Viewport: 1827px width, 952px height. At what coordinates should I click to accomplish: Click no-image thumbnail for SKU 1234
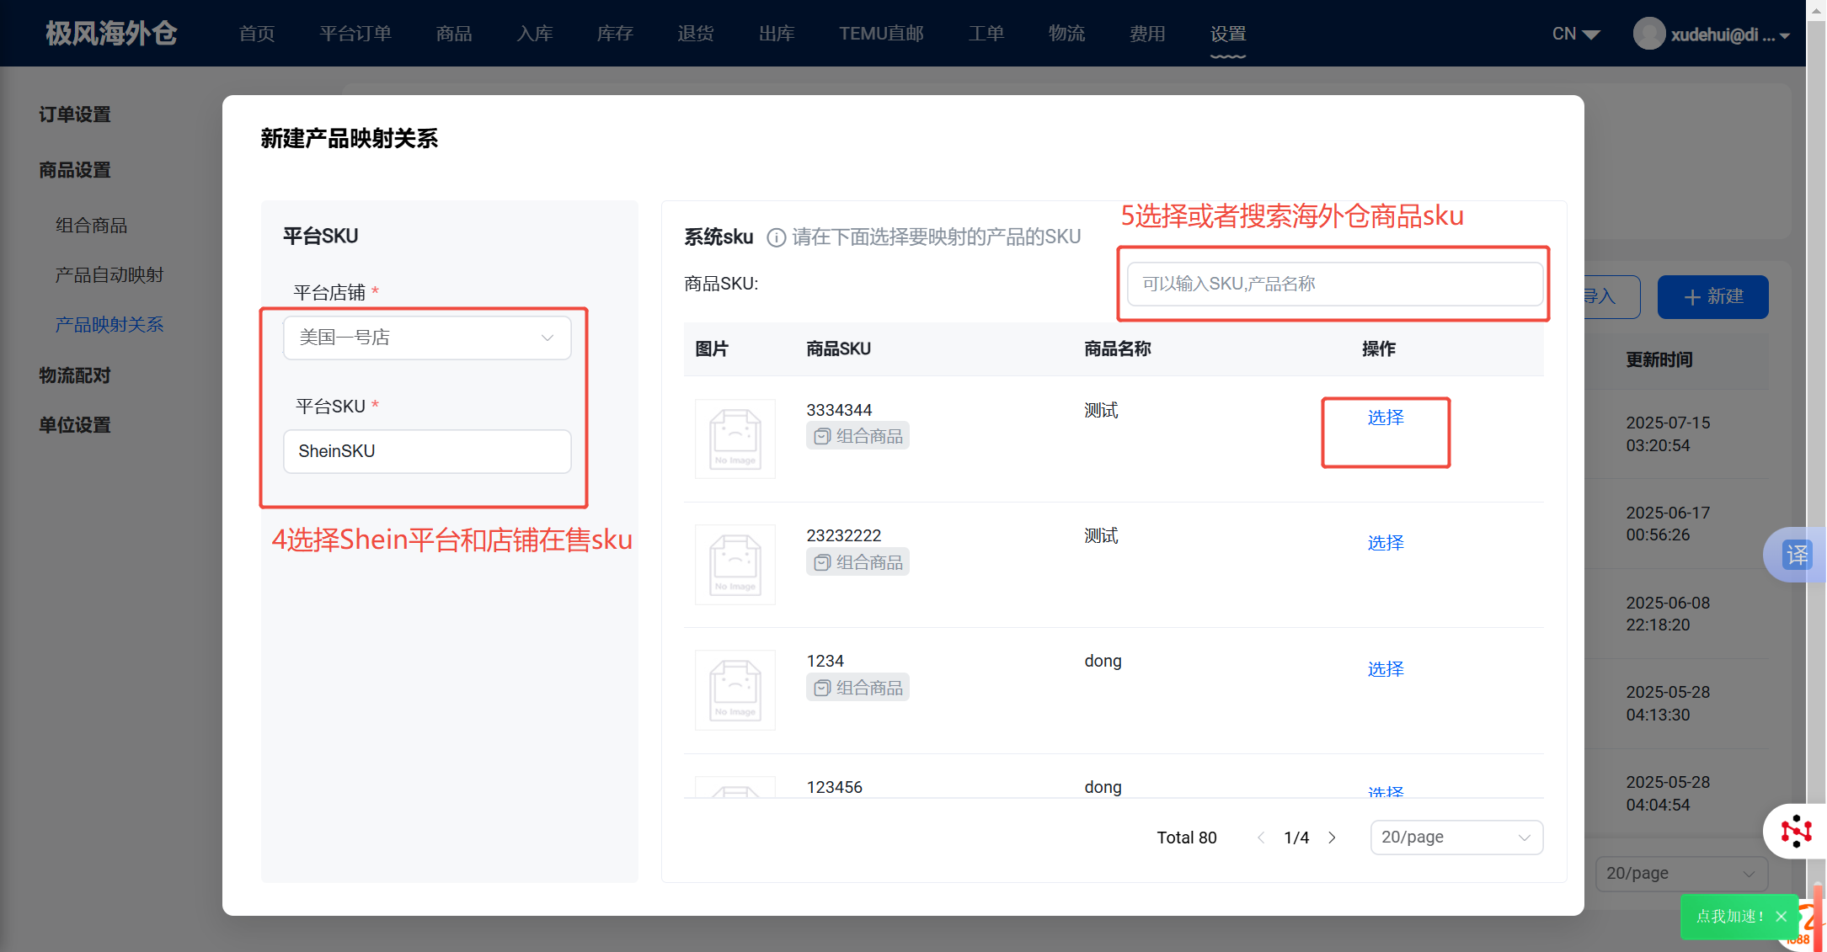pos(735,689)
